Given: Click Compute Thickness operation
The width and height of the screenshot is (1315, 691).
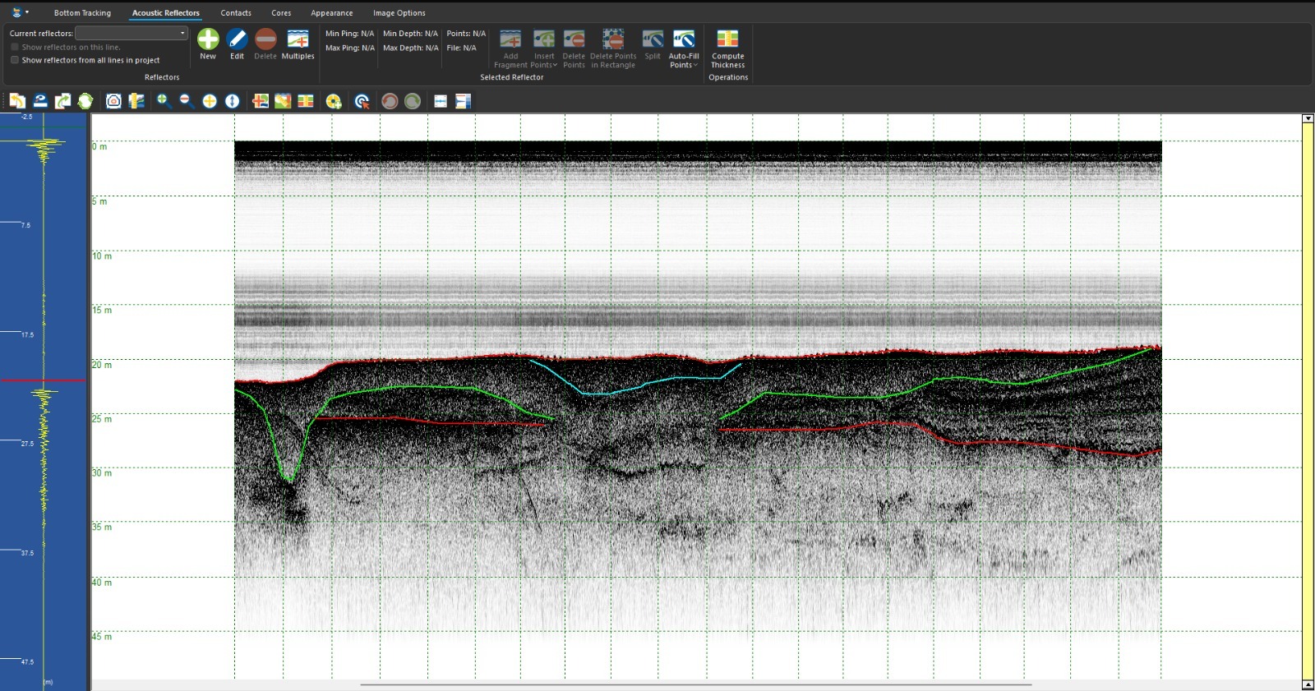Looking at the screenshot, I should pyautogui.click(x=727, y=49).
